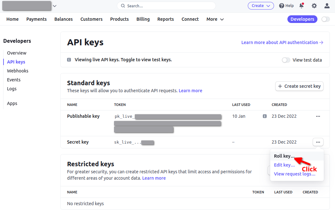Open the user profile icon
Screen dimensions: 335x217
(x=327, y=6)
